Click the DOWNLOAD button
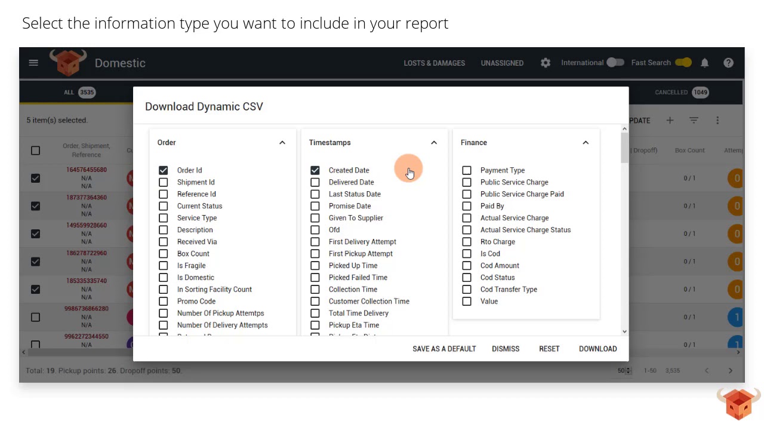 coord(597,349)
